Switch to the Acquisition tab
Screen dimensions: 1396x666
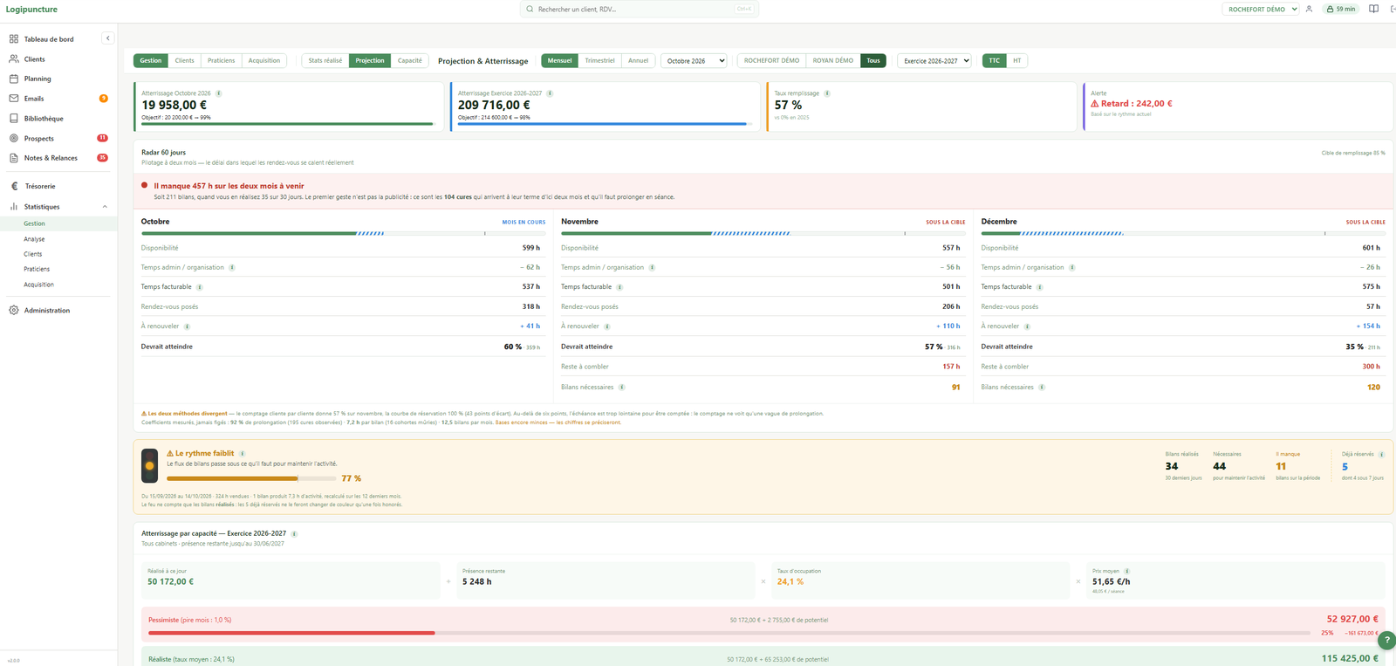(x=264, y=60)
